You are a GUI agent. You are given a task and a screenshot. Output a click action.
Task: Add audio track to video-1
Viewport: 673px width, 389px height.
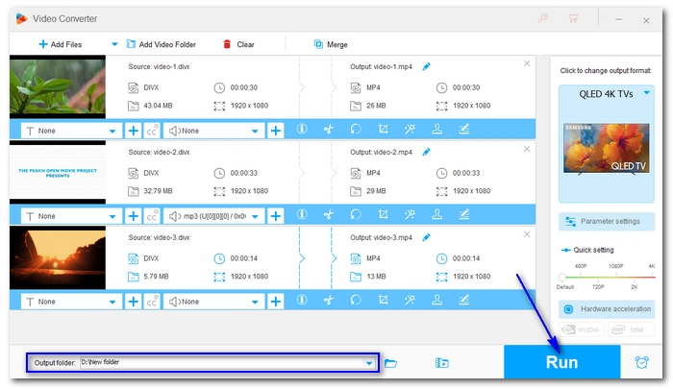(x=276, y=131)
